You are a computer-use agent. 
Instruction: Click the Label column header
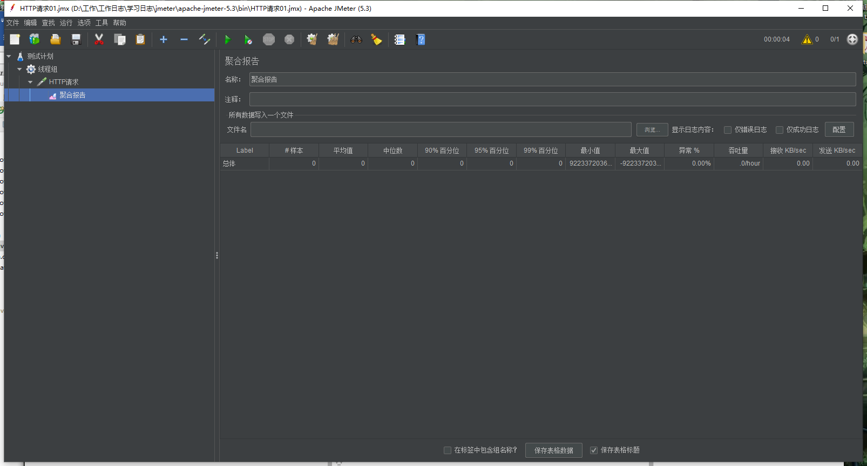pos(245,150)
